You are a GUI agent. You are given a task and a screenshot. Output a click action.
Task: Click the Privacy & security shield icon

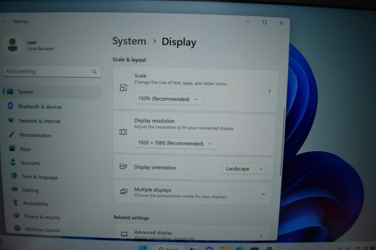coord(16,216)
